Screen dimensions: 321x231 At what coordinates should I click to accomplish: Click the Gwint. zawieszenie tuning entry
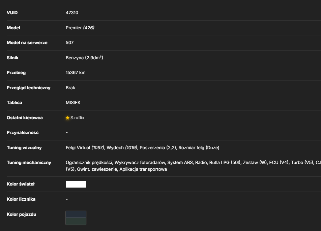click(x=97, y=169)
